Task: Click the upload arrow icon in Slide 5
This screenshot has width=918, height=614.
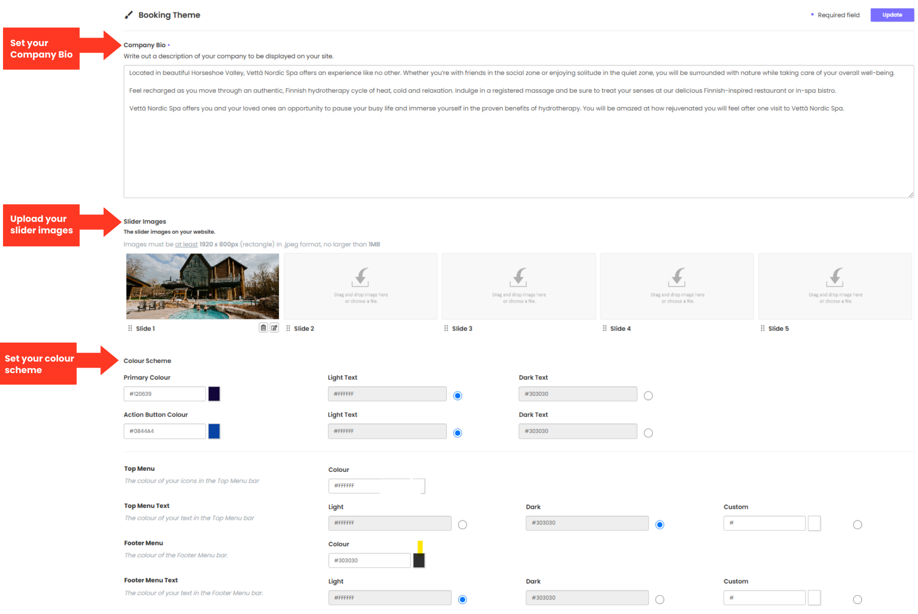Action: coord(835,276)
